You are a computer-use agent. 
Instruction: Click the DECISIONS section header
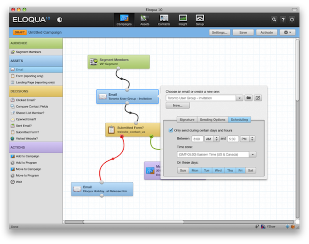click(x=36, y=91)
